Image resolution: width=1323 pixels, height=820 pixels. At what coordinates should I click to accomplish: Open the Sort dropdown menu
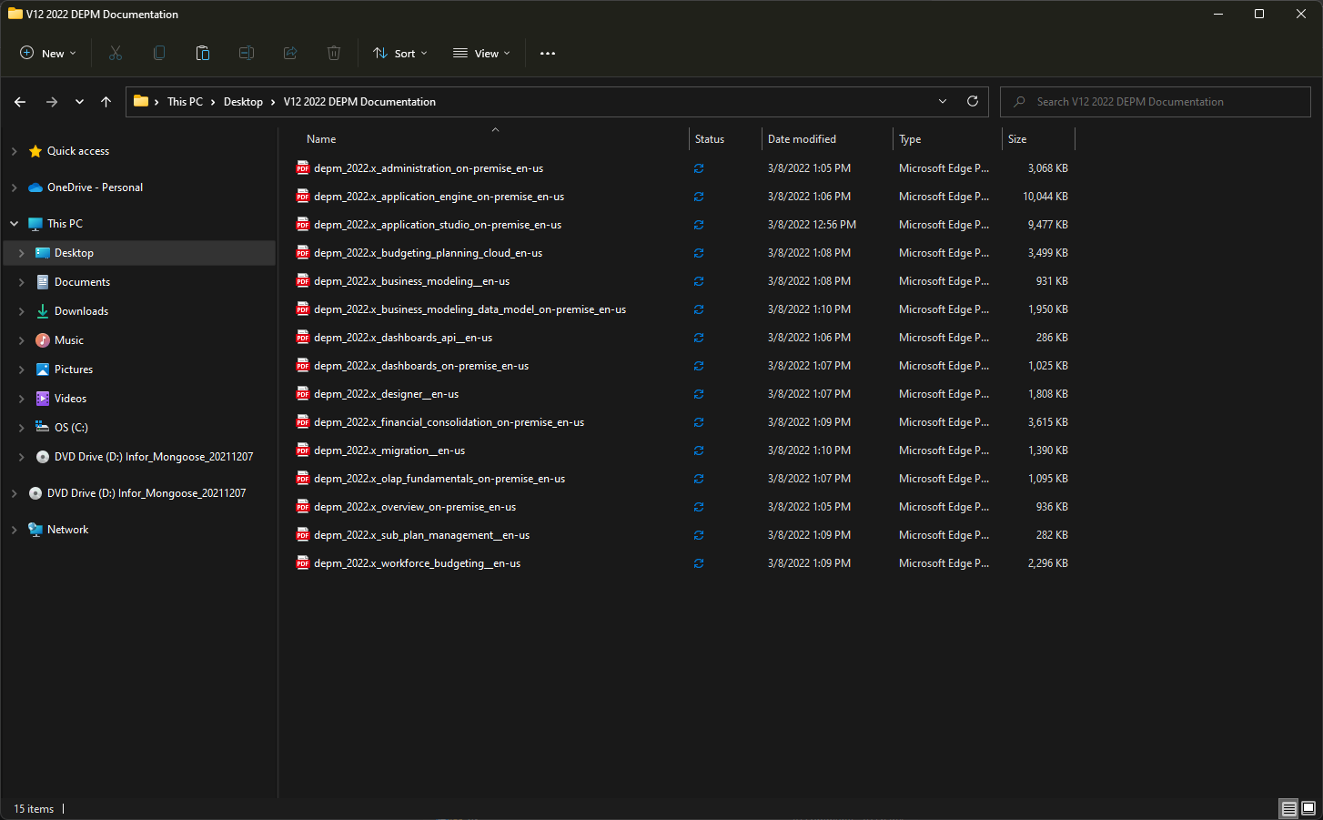coord(400,54)
